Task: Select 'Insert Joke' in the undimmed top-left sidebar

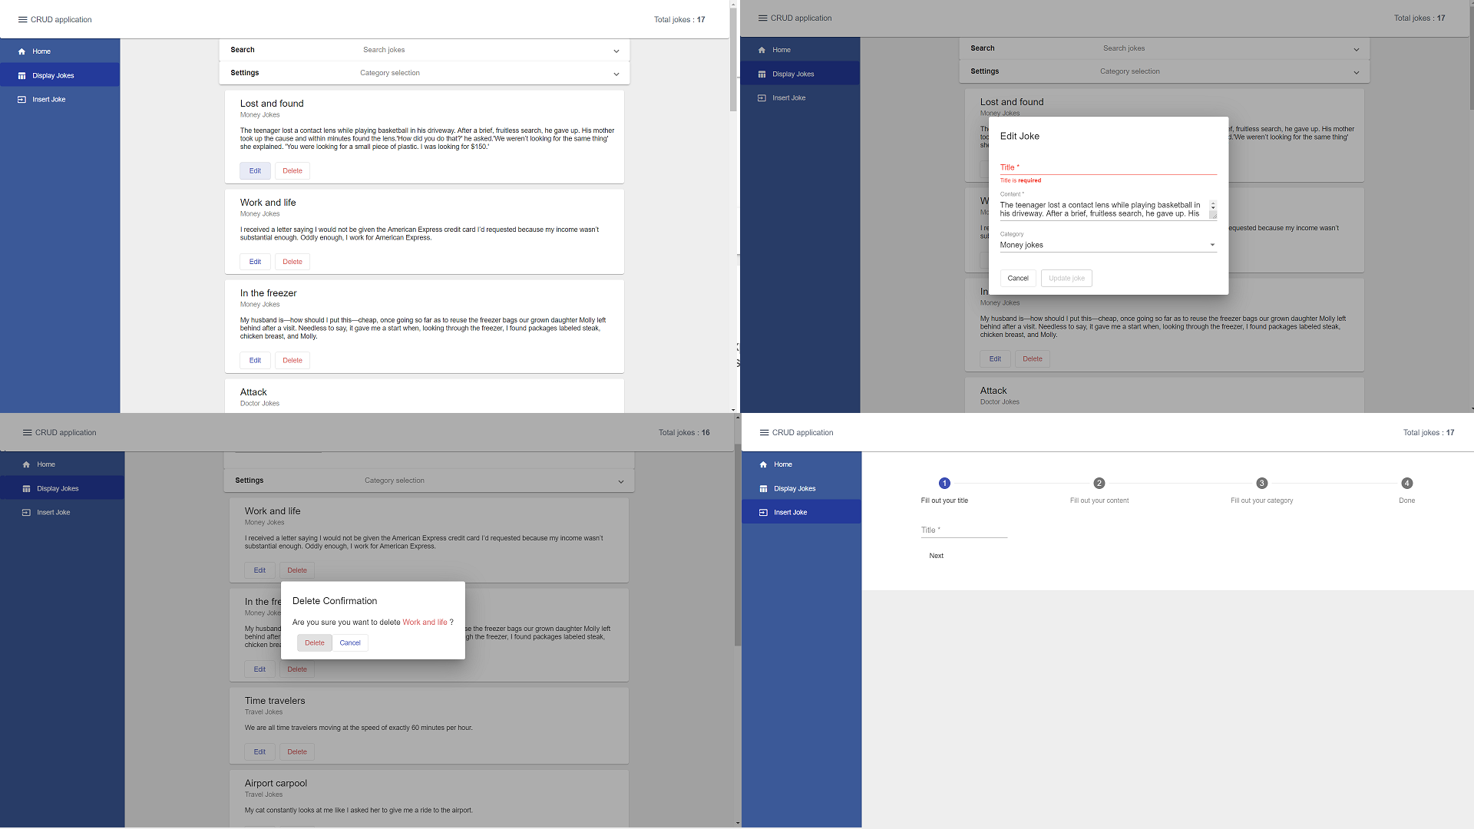Action: [x=48, y=100]
